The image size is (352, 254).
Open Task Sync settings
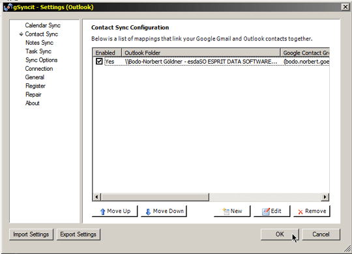(x=38, y=51)
